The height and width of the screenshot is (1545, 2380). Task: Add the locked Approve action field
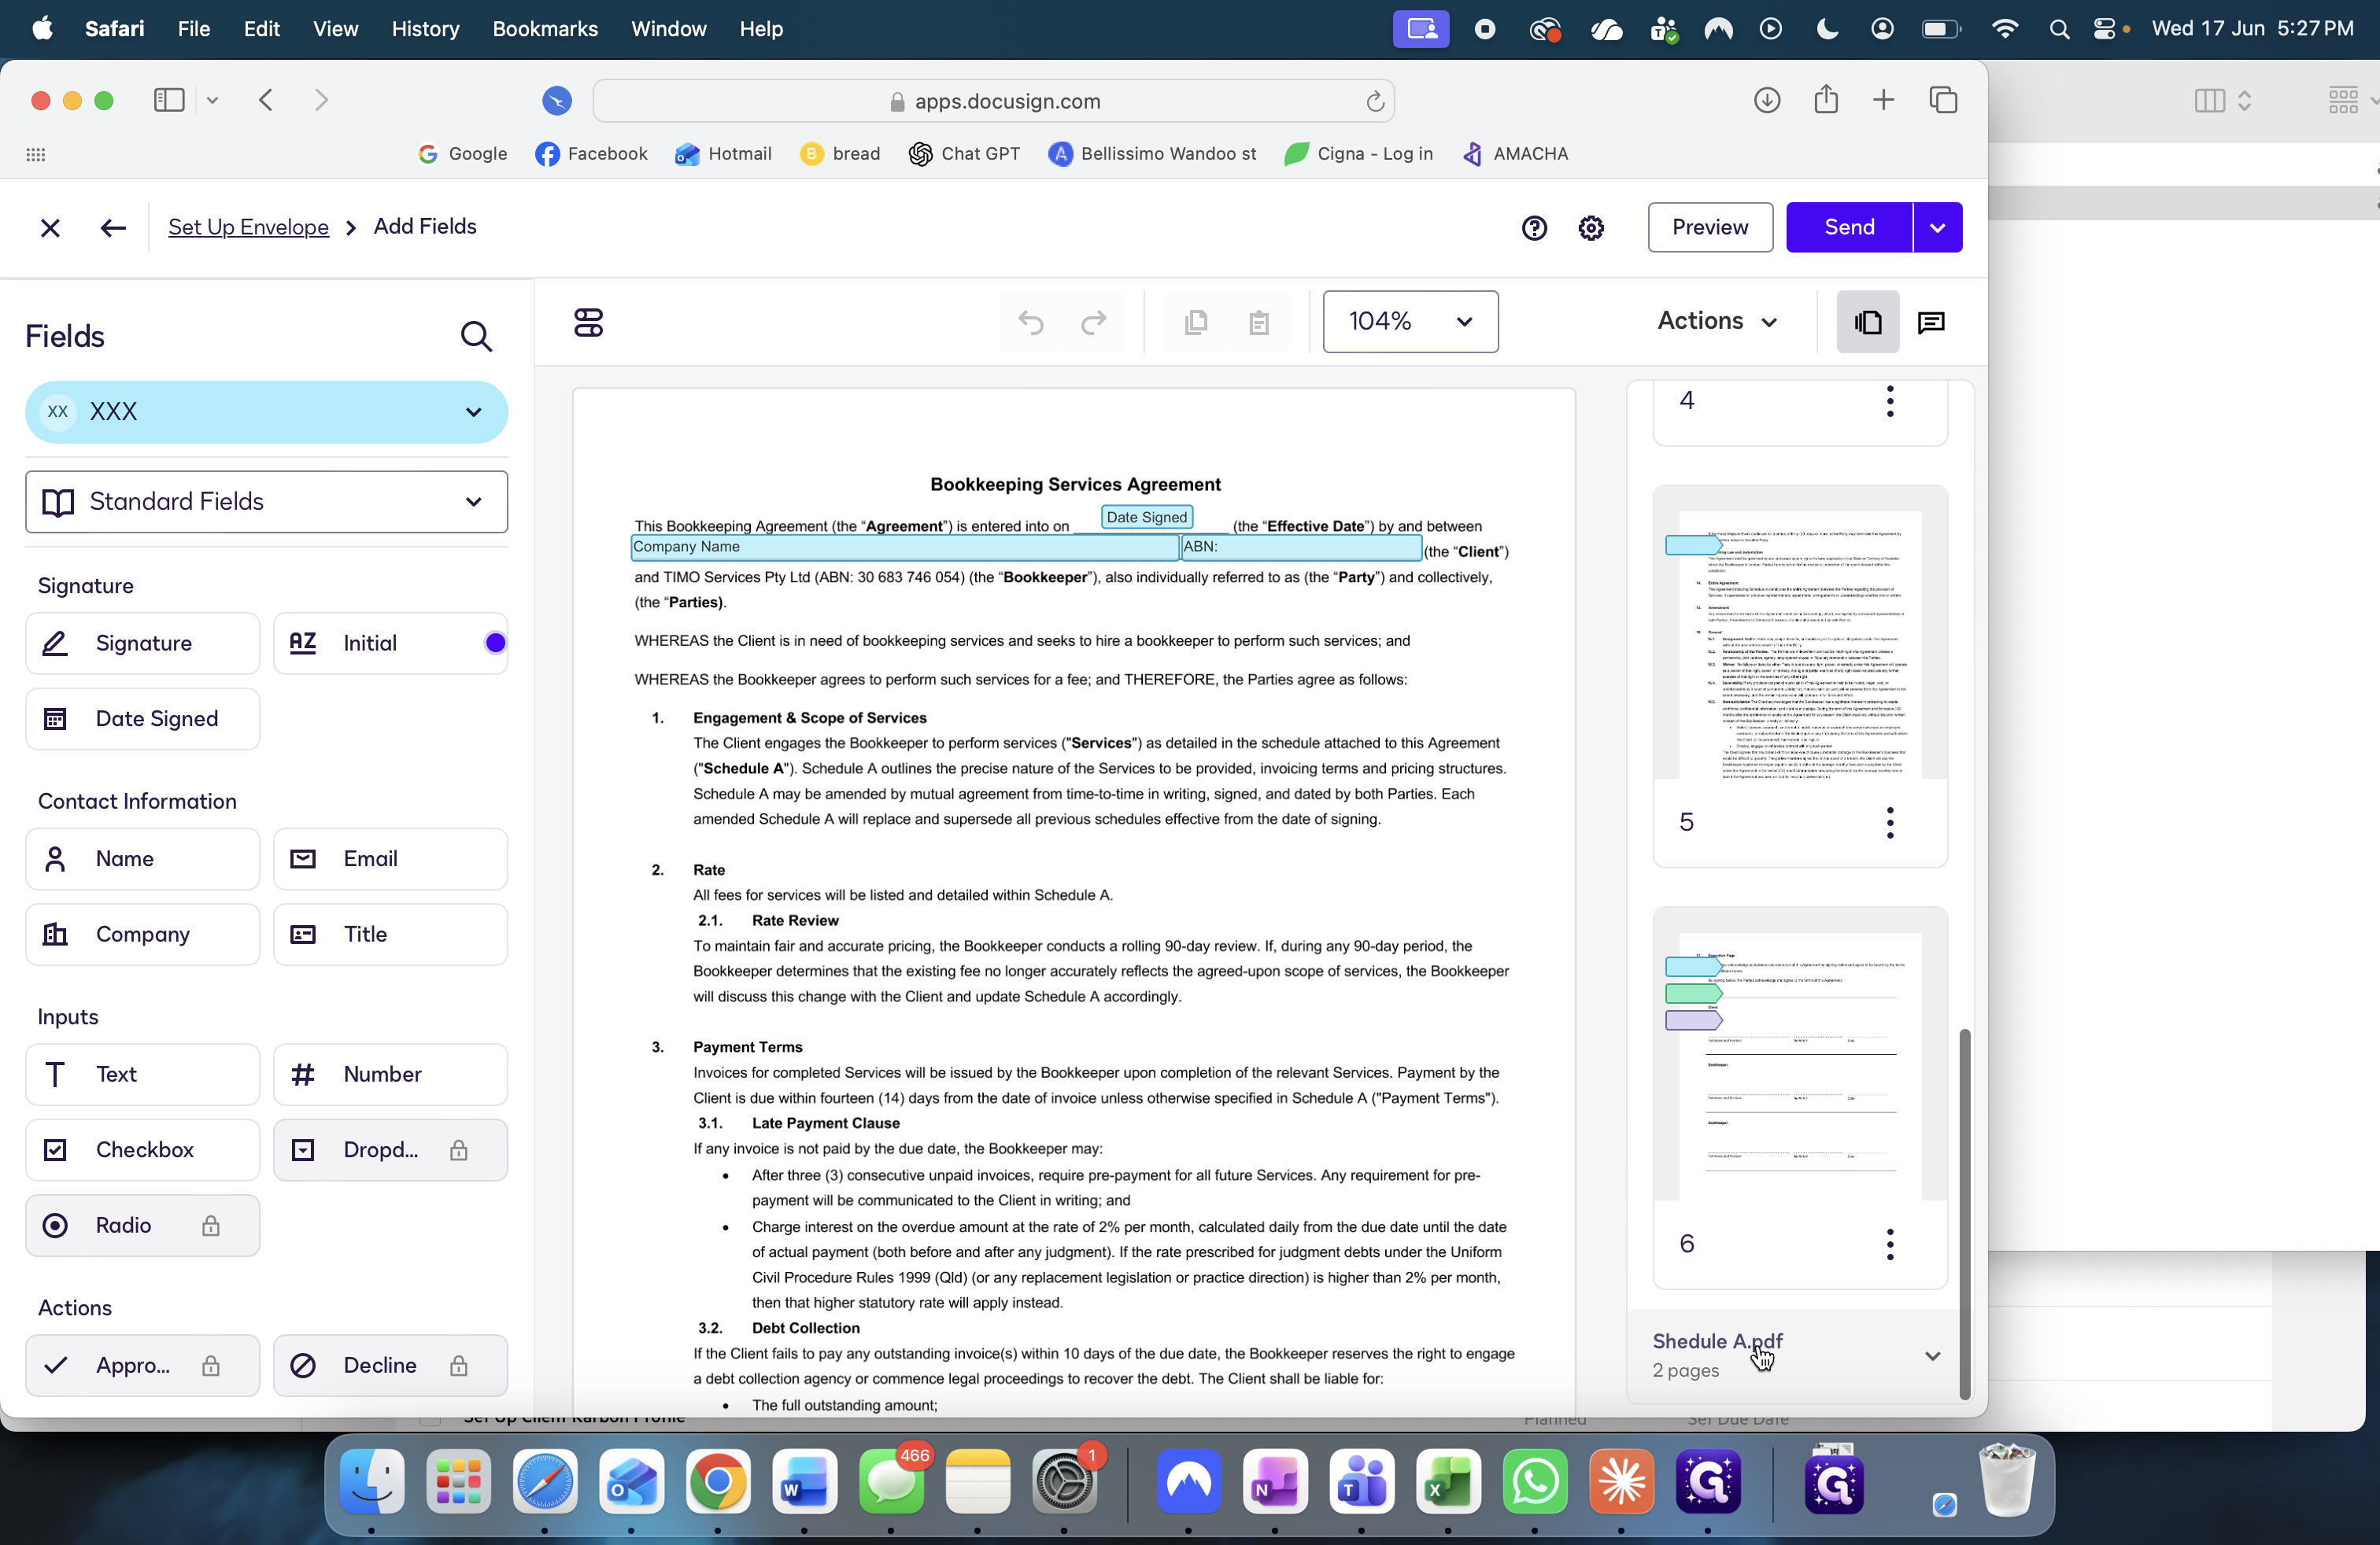point(142,1365)
